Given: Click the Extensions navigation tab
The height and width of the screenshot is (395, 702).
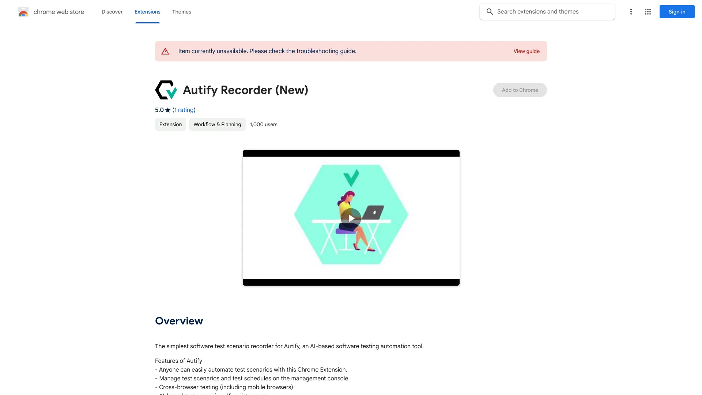Looking at the screenshot, I should (147, 12).
